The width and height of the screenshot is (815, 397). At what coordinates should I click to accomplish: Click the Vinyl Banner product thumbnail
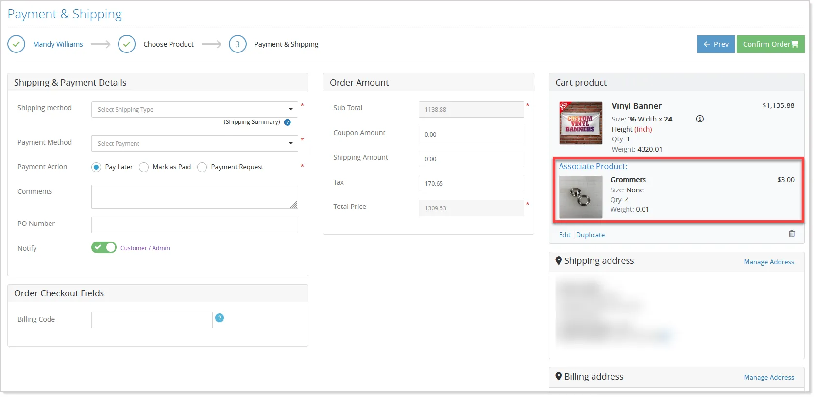pos(581,123)
